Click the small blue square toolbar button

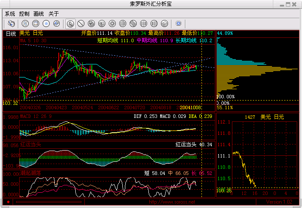pos(178,23)
